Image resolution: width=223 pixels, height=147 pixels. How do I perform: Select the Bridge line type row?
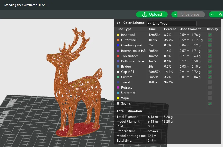coord(126,67)
